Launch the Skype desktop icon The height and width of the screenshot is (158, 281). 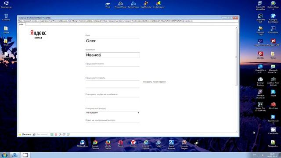click(x=273, y=93)
